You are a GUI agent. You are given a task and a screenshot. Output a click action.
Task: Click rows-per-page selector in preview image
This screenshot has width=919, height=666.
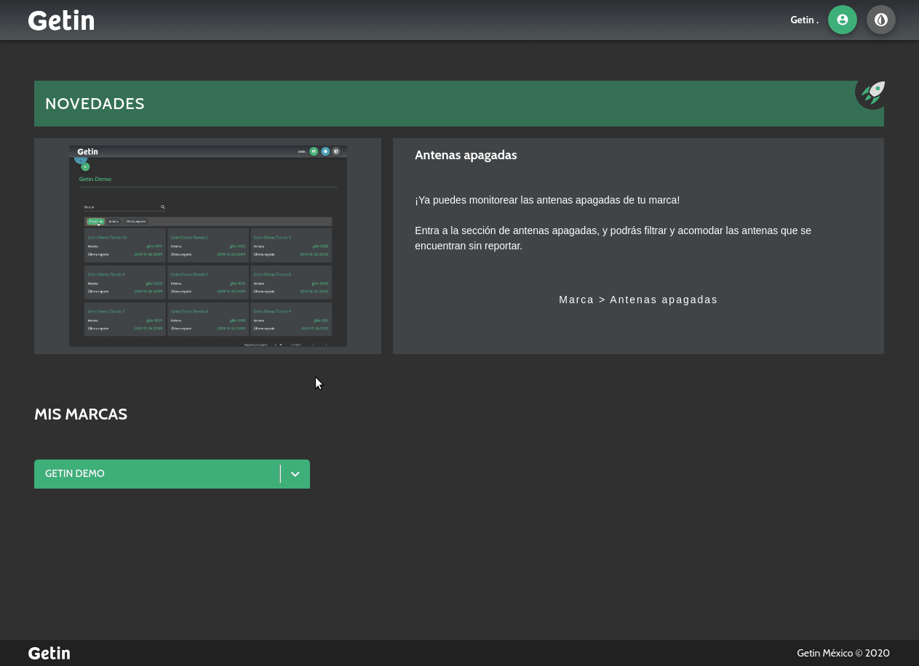278,345
